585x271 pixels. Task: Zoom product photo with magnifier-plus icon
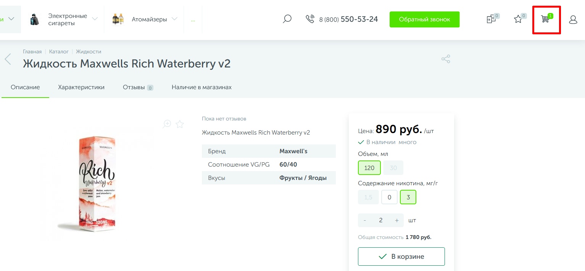click(x=167, y=124)
